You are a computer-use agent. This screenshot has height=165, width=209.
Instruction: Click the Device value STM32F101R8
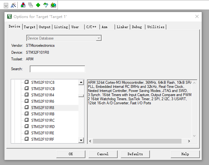[37, 52]
